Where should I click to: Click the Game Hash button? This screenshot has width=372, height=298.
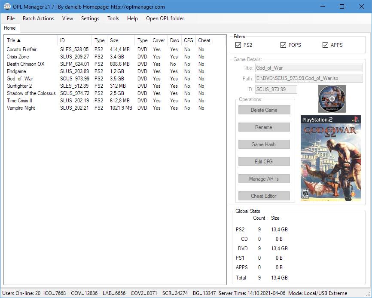[x=264, y=144]
